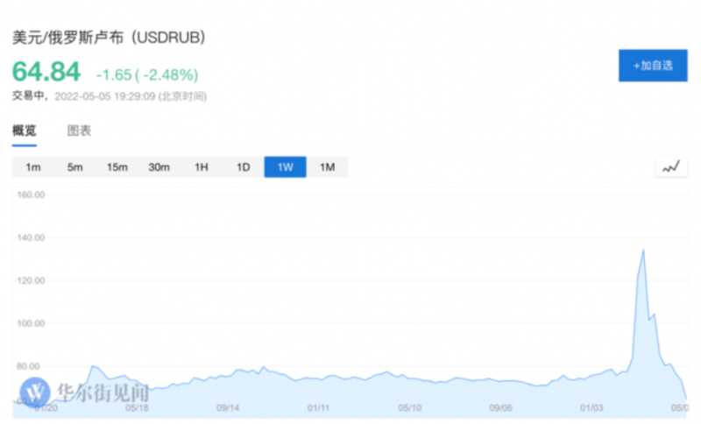Pick the 1D daily interval
The width and height of the screenshot is (701, 424).
[243, 167]
